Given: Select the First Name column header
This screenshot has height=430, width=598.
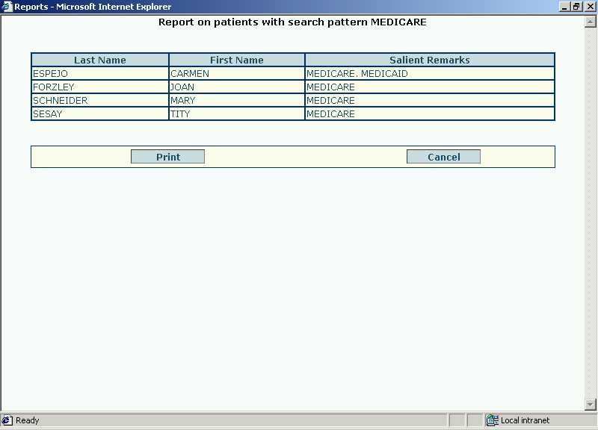Looking at the screenshot, I should pyautogui.click(x=237, y=60).
